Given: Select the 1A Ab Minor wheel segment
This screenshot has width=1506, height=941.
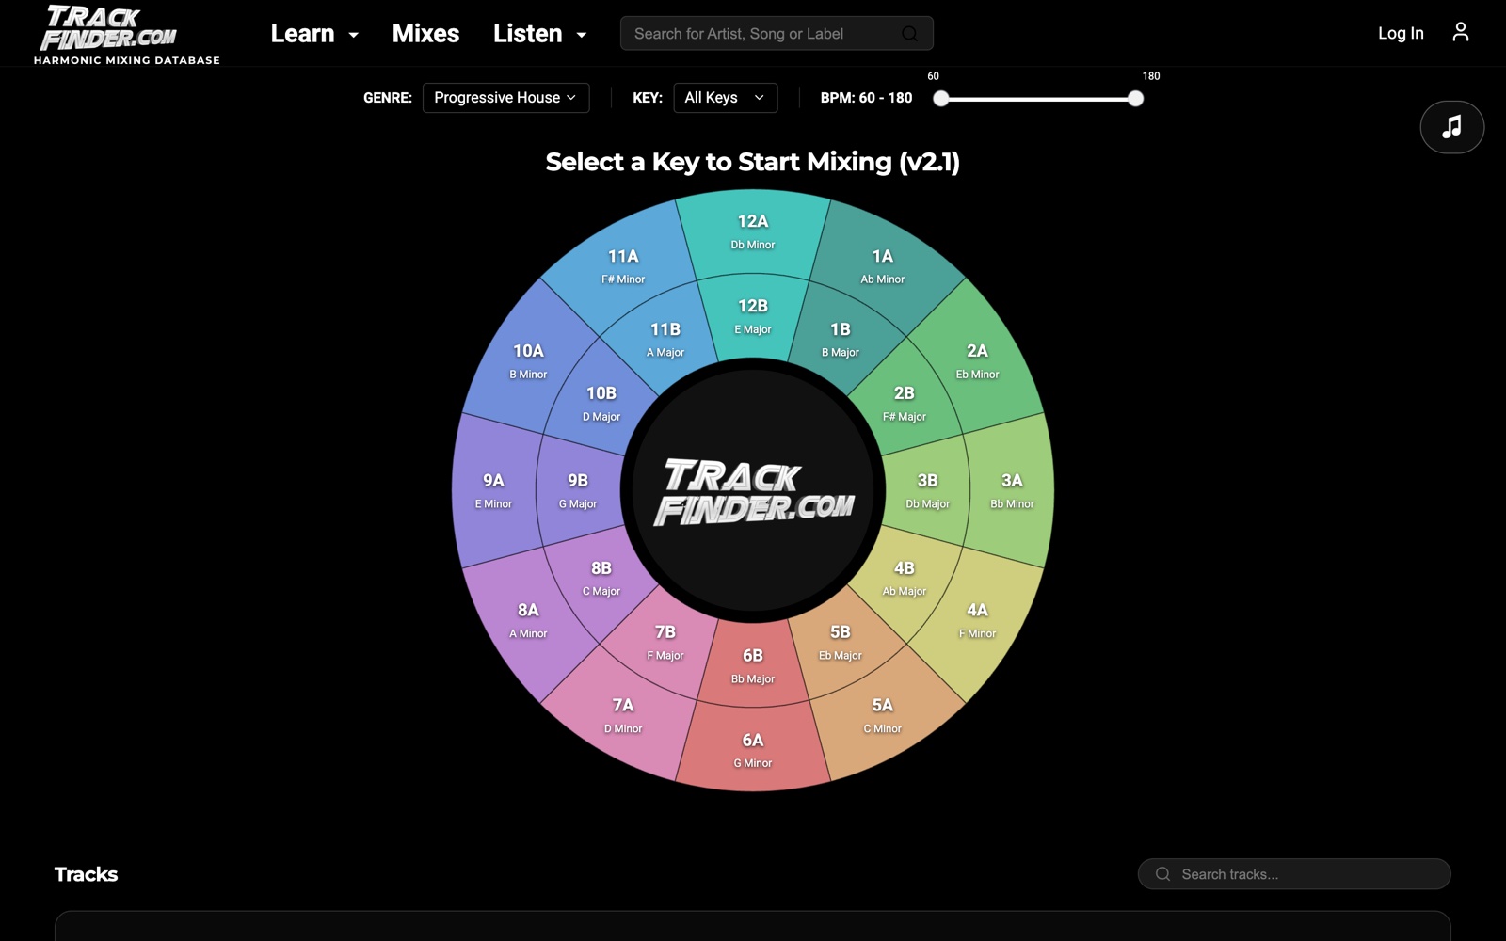Looking at the screenshot, I should coord(883,266).
